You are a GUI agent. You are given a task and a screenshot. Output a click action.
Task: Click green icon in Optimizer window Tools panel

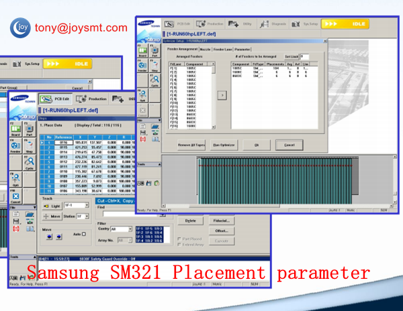click(156, 183)
